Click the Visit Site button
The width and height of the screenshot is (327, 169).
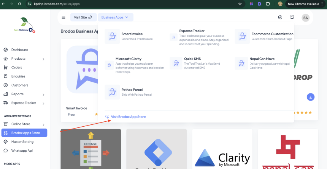click(x=83, y=17)
